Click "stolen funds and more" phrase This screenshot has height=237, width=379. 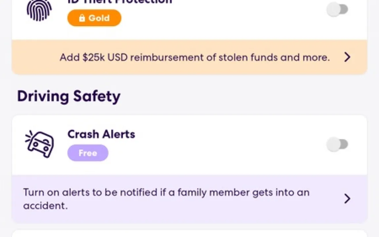pos(274,57)
